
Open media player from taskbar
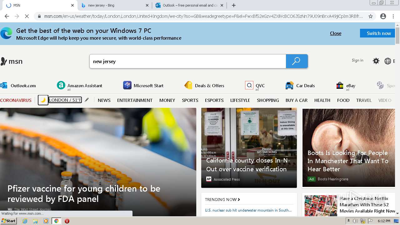[x=46, y=221]
